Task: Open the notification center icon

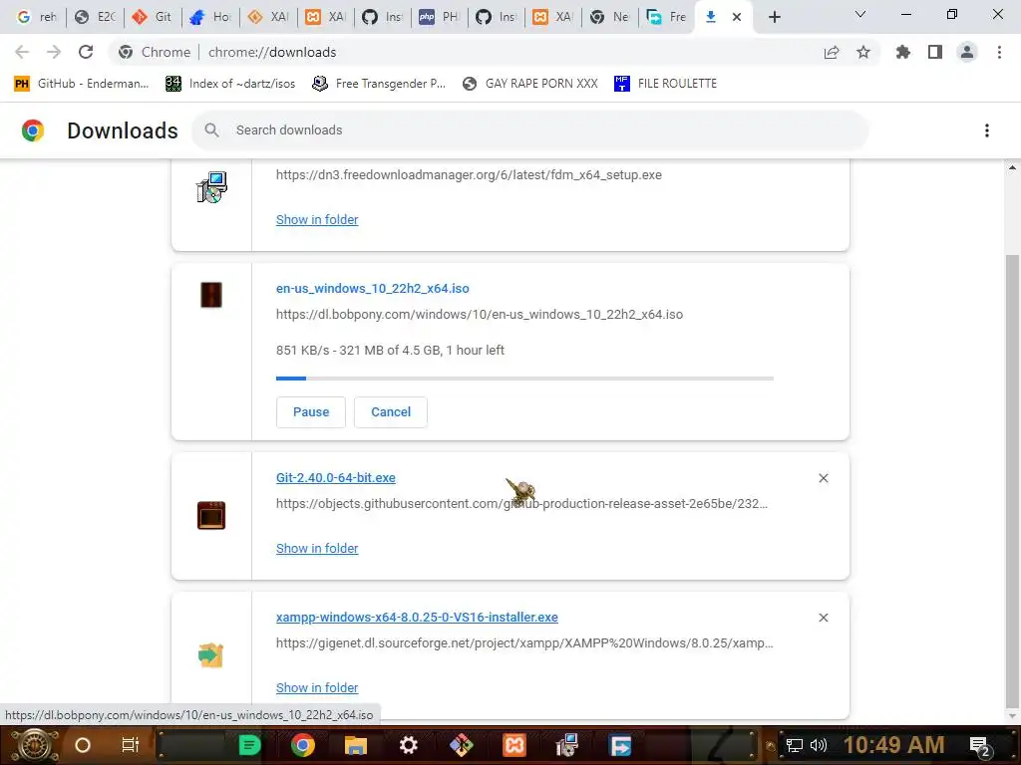Action: coord(980,746)
